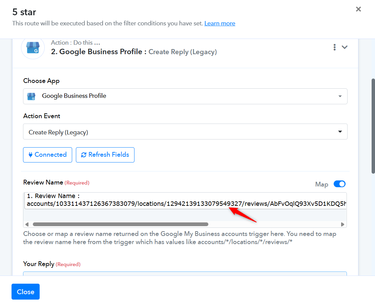Click the refresh arrows icon

pos(84,155)
